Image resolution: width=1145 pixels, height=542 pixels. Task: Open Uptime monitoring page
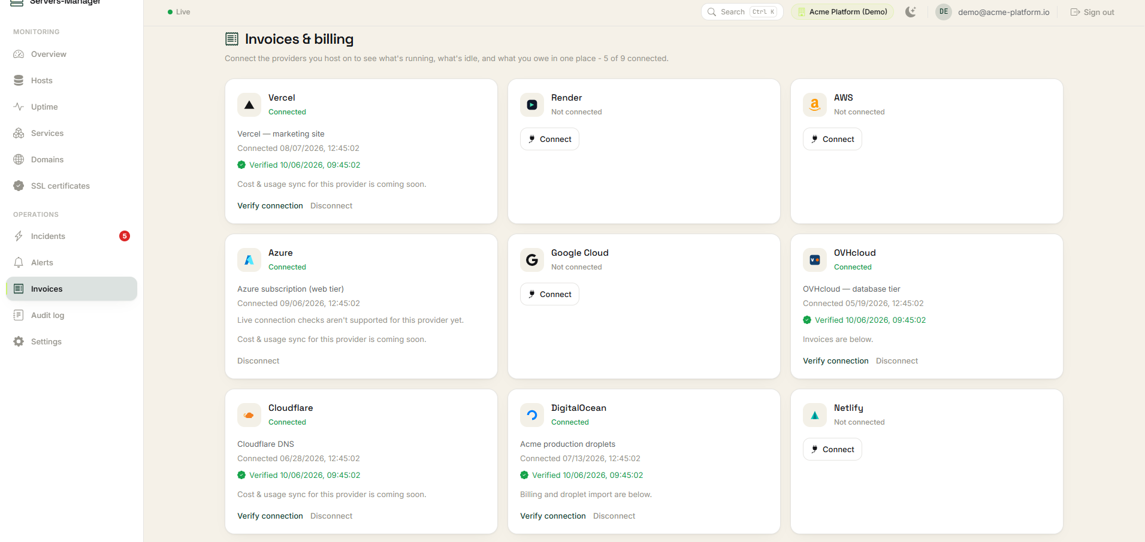click(x=71, y=107)
